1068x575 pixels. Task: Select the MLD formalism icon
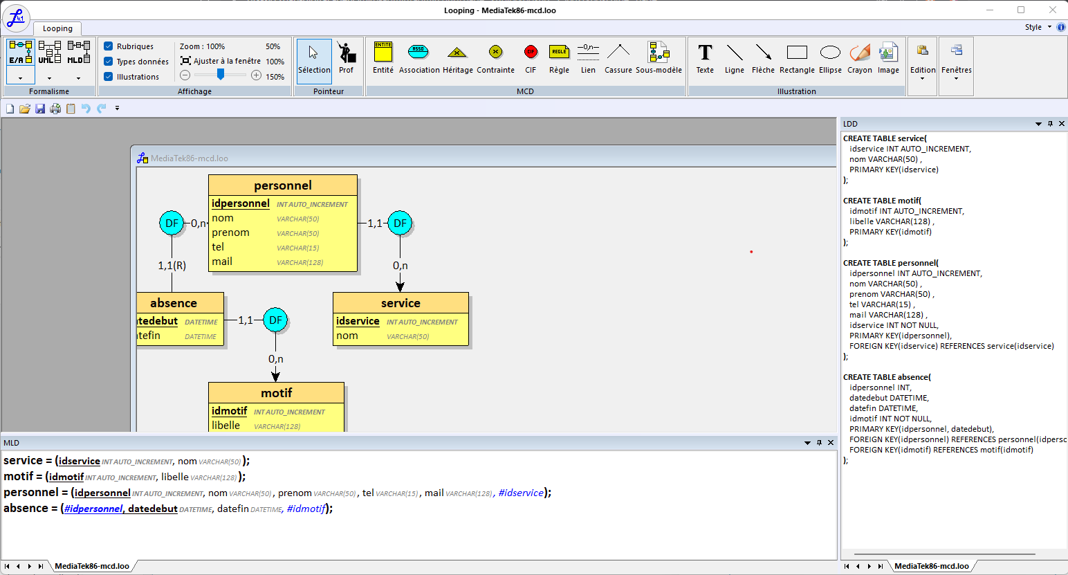point(78,53)
